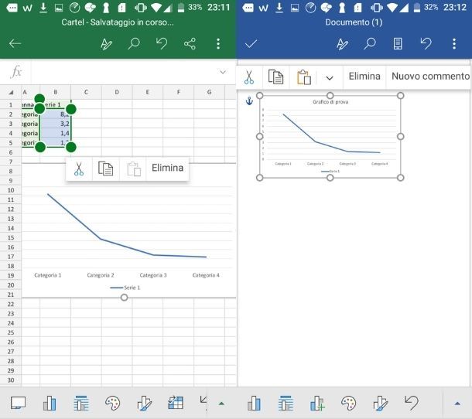Click the Excel line chart plot
The image size is (472, 419).
(x=126, y=226)
